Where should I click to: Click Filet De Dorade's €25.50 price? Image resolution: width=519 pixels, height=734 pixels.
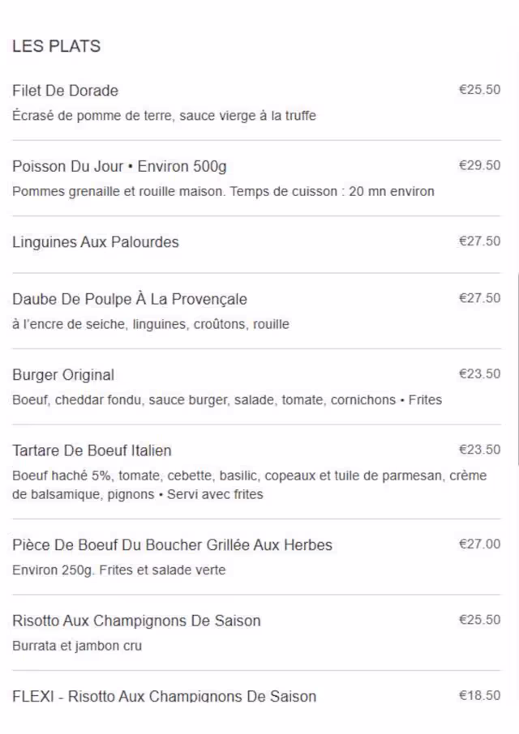(479, 90)
